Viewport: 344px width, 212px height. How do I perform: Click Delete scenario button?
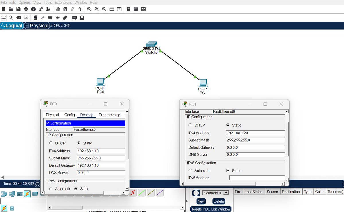(218, 201)
